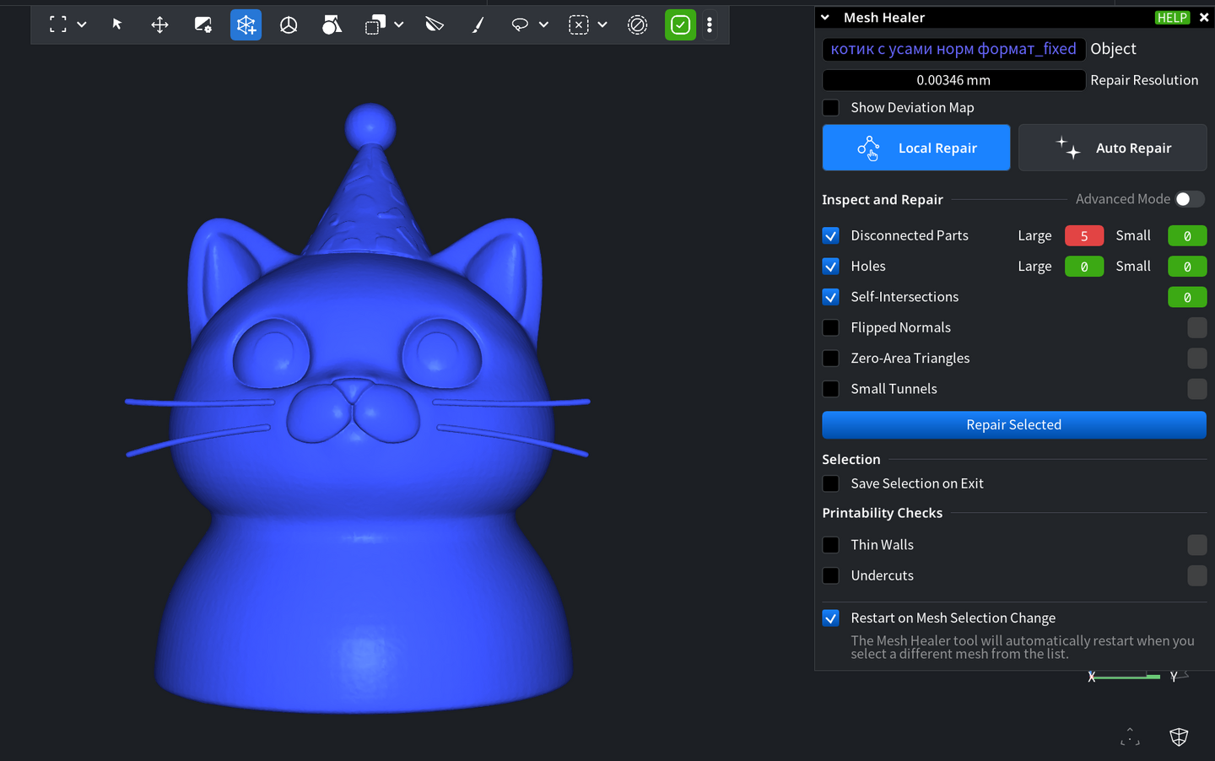Select the Local Repair mode
Viewport: 1215px width, 761px height.
[x=915, y=148]
